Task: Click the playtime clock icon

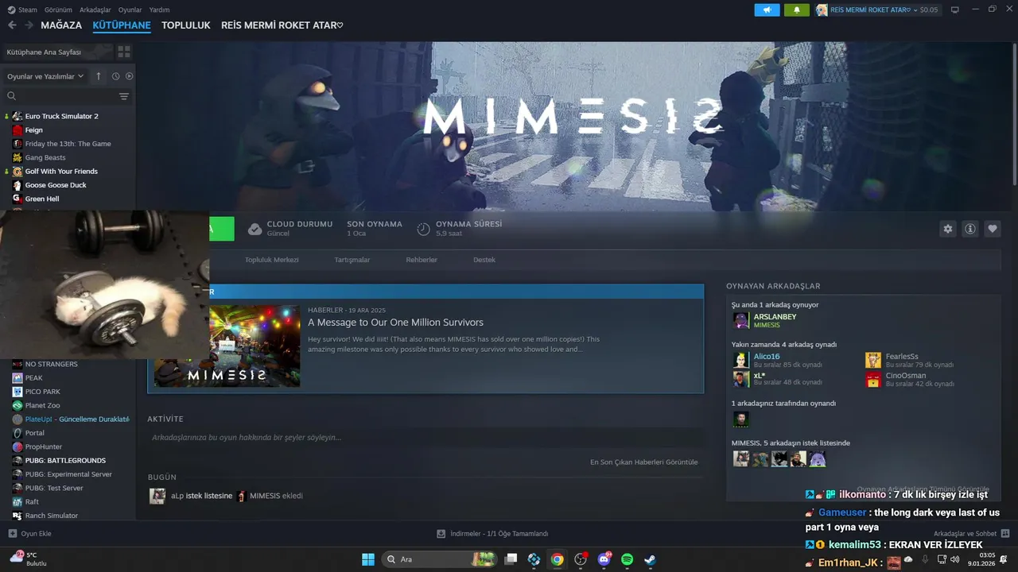Action: click(423, 229)
